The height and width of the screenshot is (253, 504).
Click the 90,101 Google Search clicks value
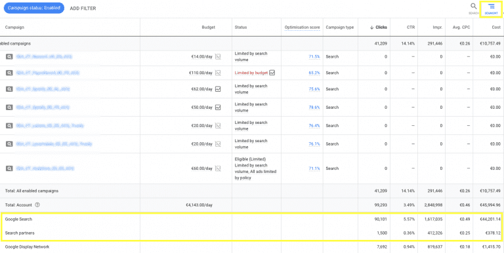click(381, 219)
